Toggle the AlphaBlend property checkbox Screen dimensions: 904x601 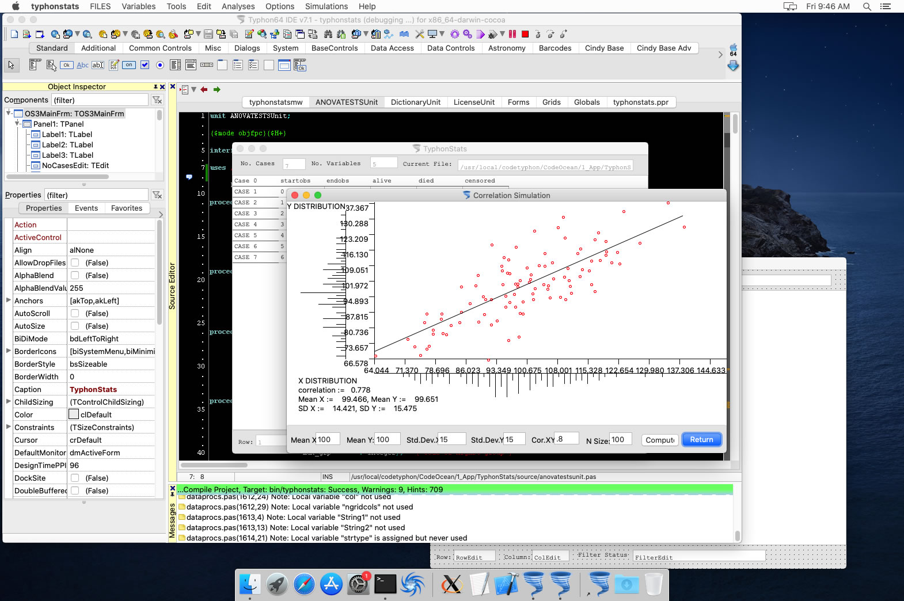[75, 275]
